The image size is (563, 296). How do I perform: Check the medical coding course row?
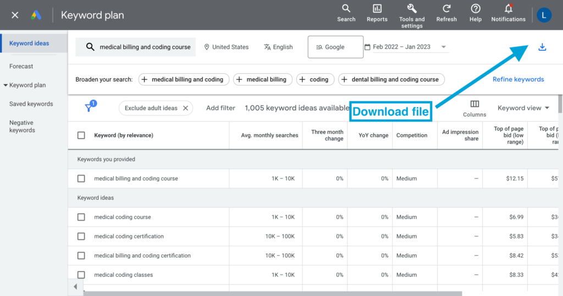(81, 217)
